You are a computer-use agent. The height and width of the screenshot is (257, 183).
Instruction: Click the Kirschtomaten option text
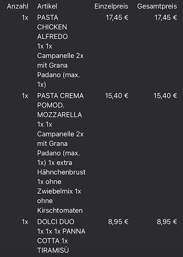pyautogui.click(x=60, y=210)
